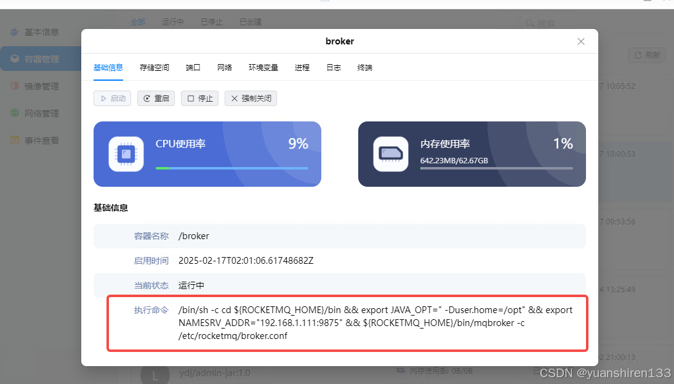Open the 日志 tab
Image resolution: width=674 pixels, height=384 pixels.
click(x=333, y=68)
